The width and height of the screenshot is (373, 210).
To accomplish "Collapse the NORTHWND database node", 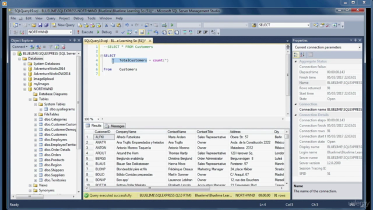I will tap(24, 89).
